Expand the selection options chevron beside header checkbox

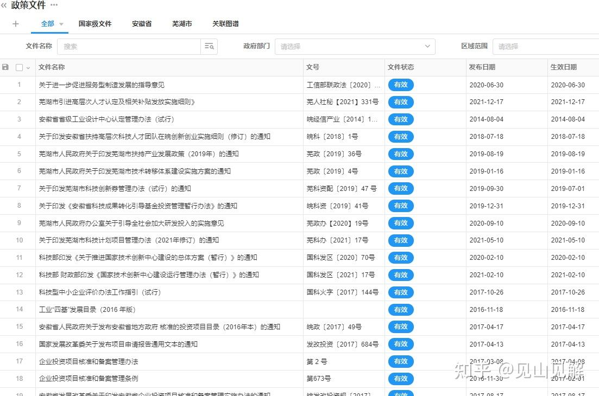coord(28,68)
